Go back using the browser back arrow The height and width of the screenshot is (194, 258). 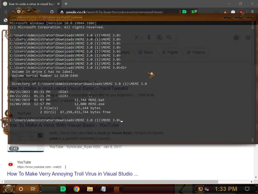coord(6,12)
